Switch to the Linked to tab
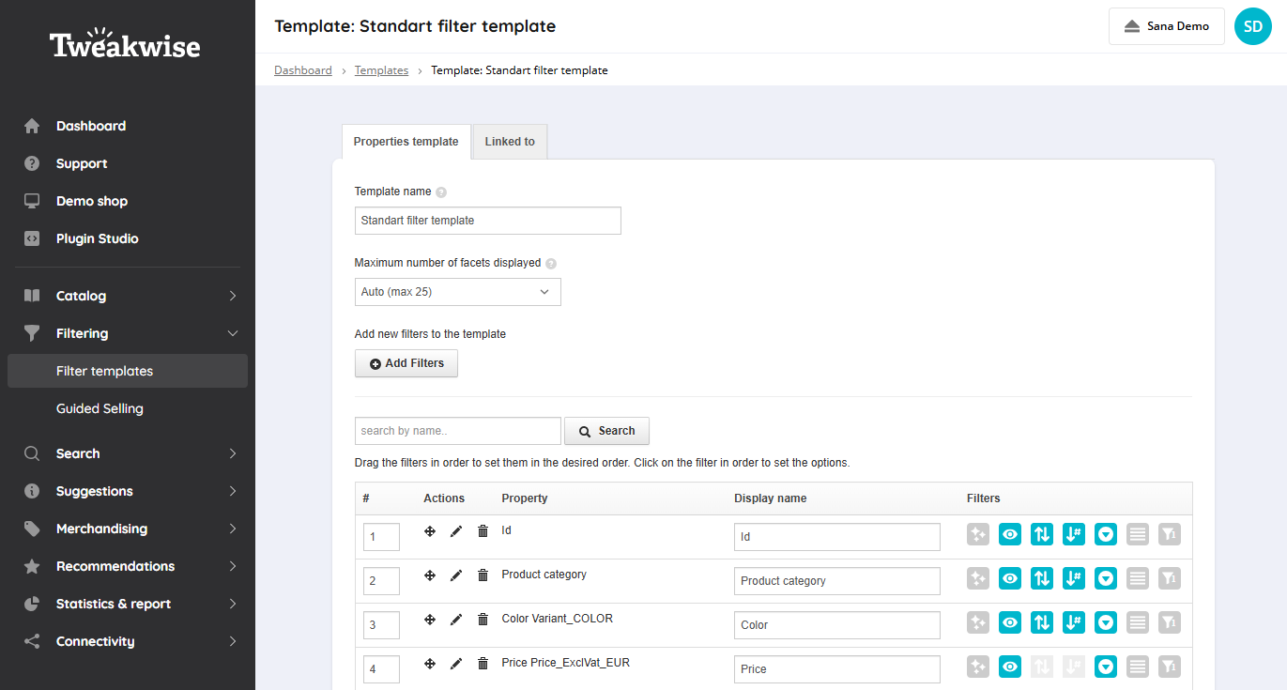 click(510, 142)
